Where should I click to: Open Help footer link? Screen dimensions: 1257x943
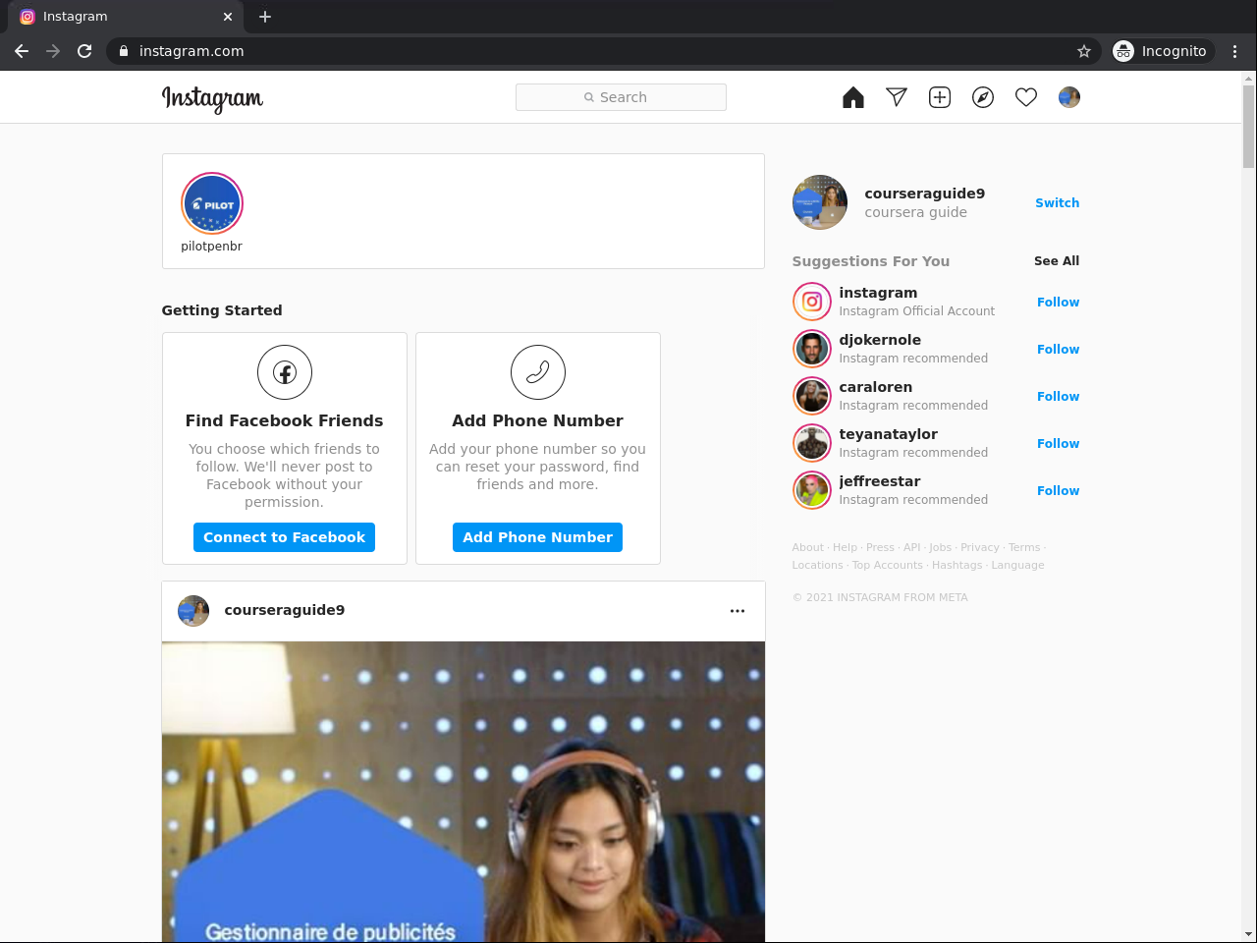846,548
